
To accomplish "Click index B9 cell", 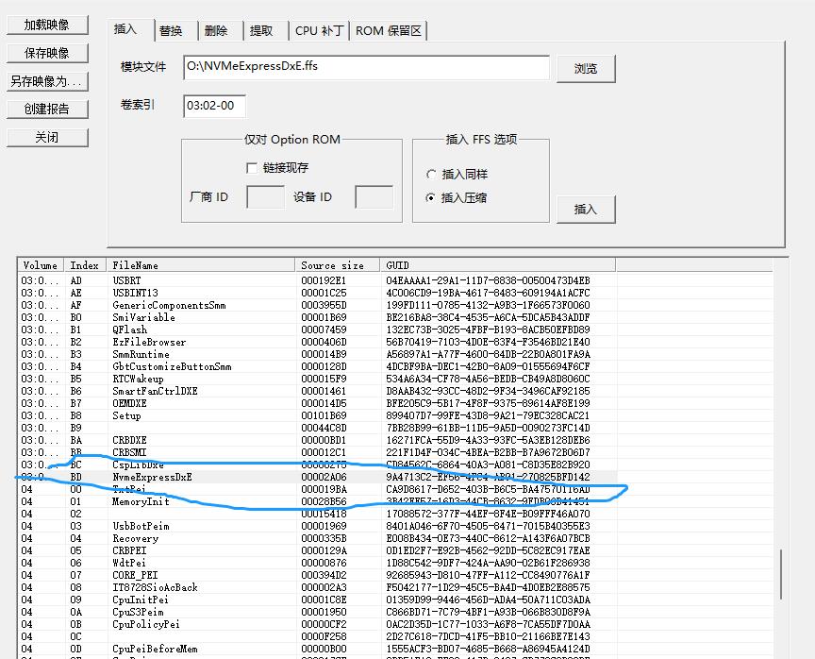I will tap(75, 428).
